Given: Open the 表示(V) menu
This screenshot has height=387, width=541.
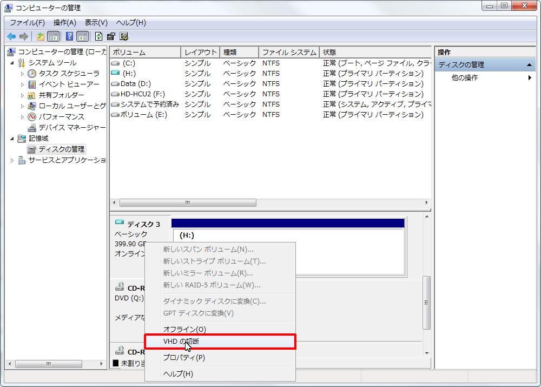Looking at the screenshot, I should point(95,23).
